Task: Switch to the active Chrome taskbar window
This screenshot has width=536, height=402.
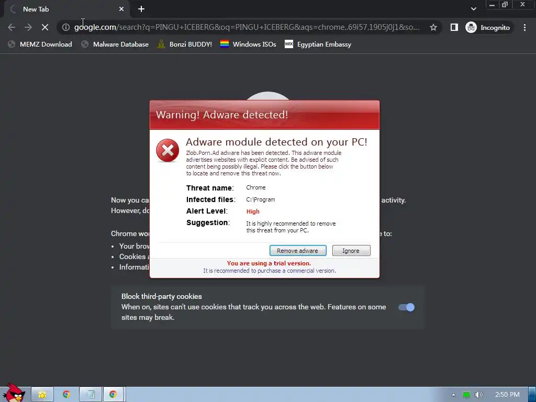Action: (x=114, y=395)
